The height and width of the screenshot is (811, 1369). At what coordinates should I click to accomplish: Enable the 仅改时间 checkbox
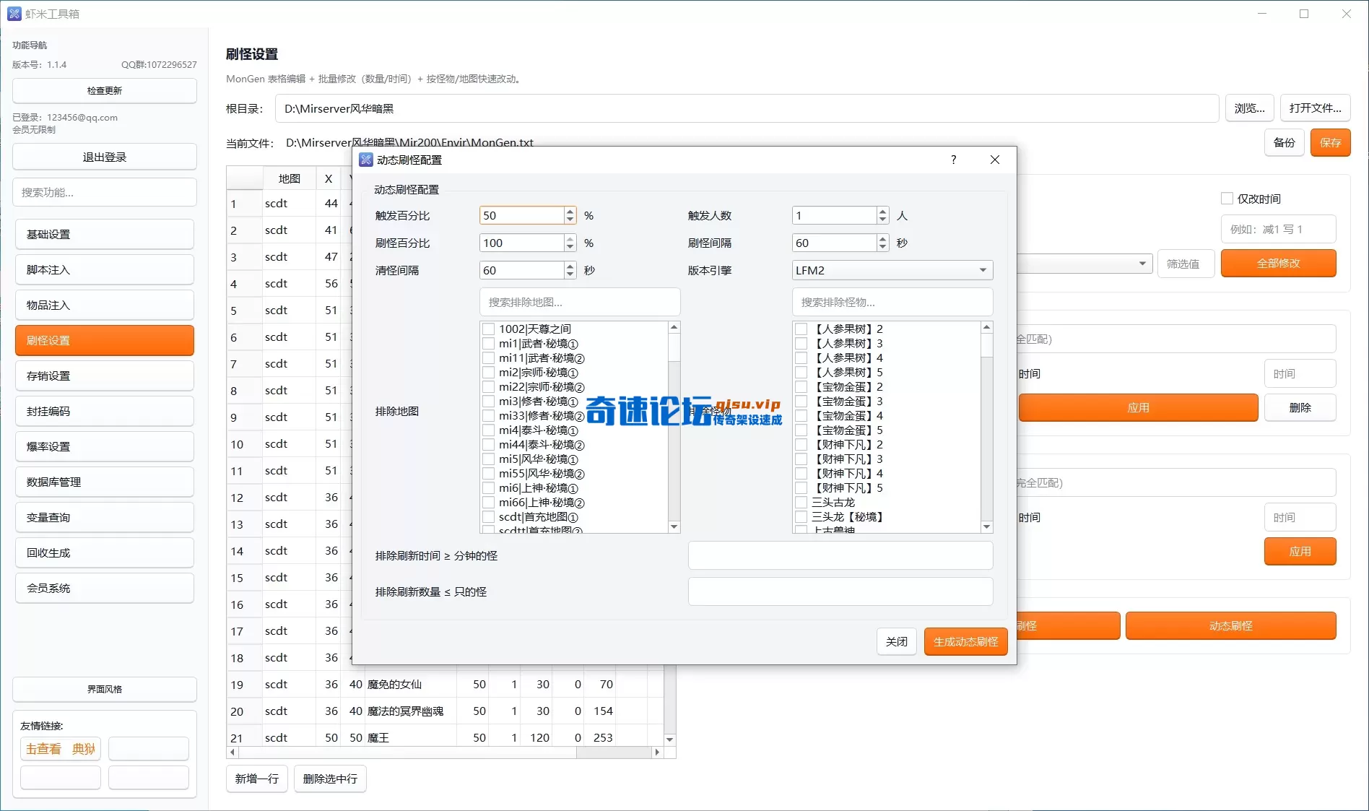(x=1227, y=199)
